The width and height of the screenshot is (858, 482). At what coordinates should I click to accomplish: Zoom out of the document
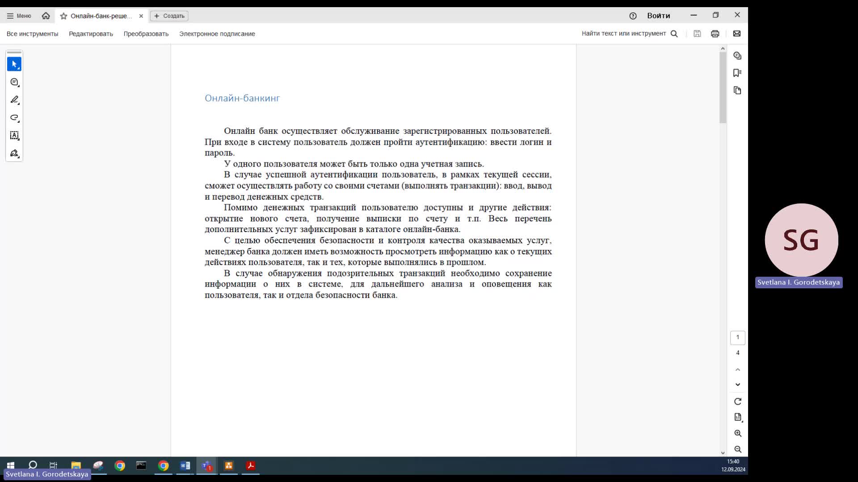click(738, 449)
